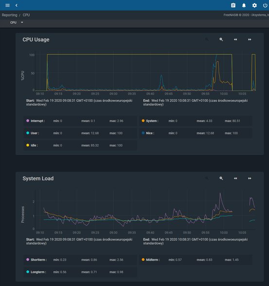Zoom in on CPU Usage chart
The image size is (269, 286).
click(x=221, y=39)
